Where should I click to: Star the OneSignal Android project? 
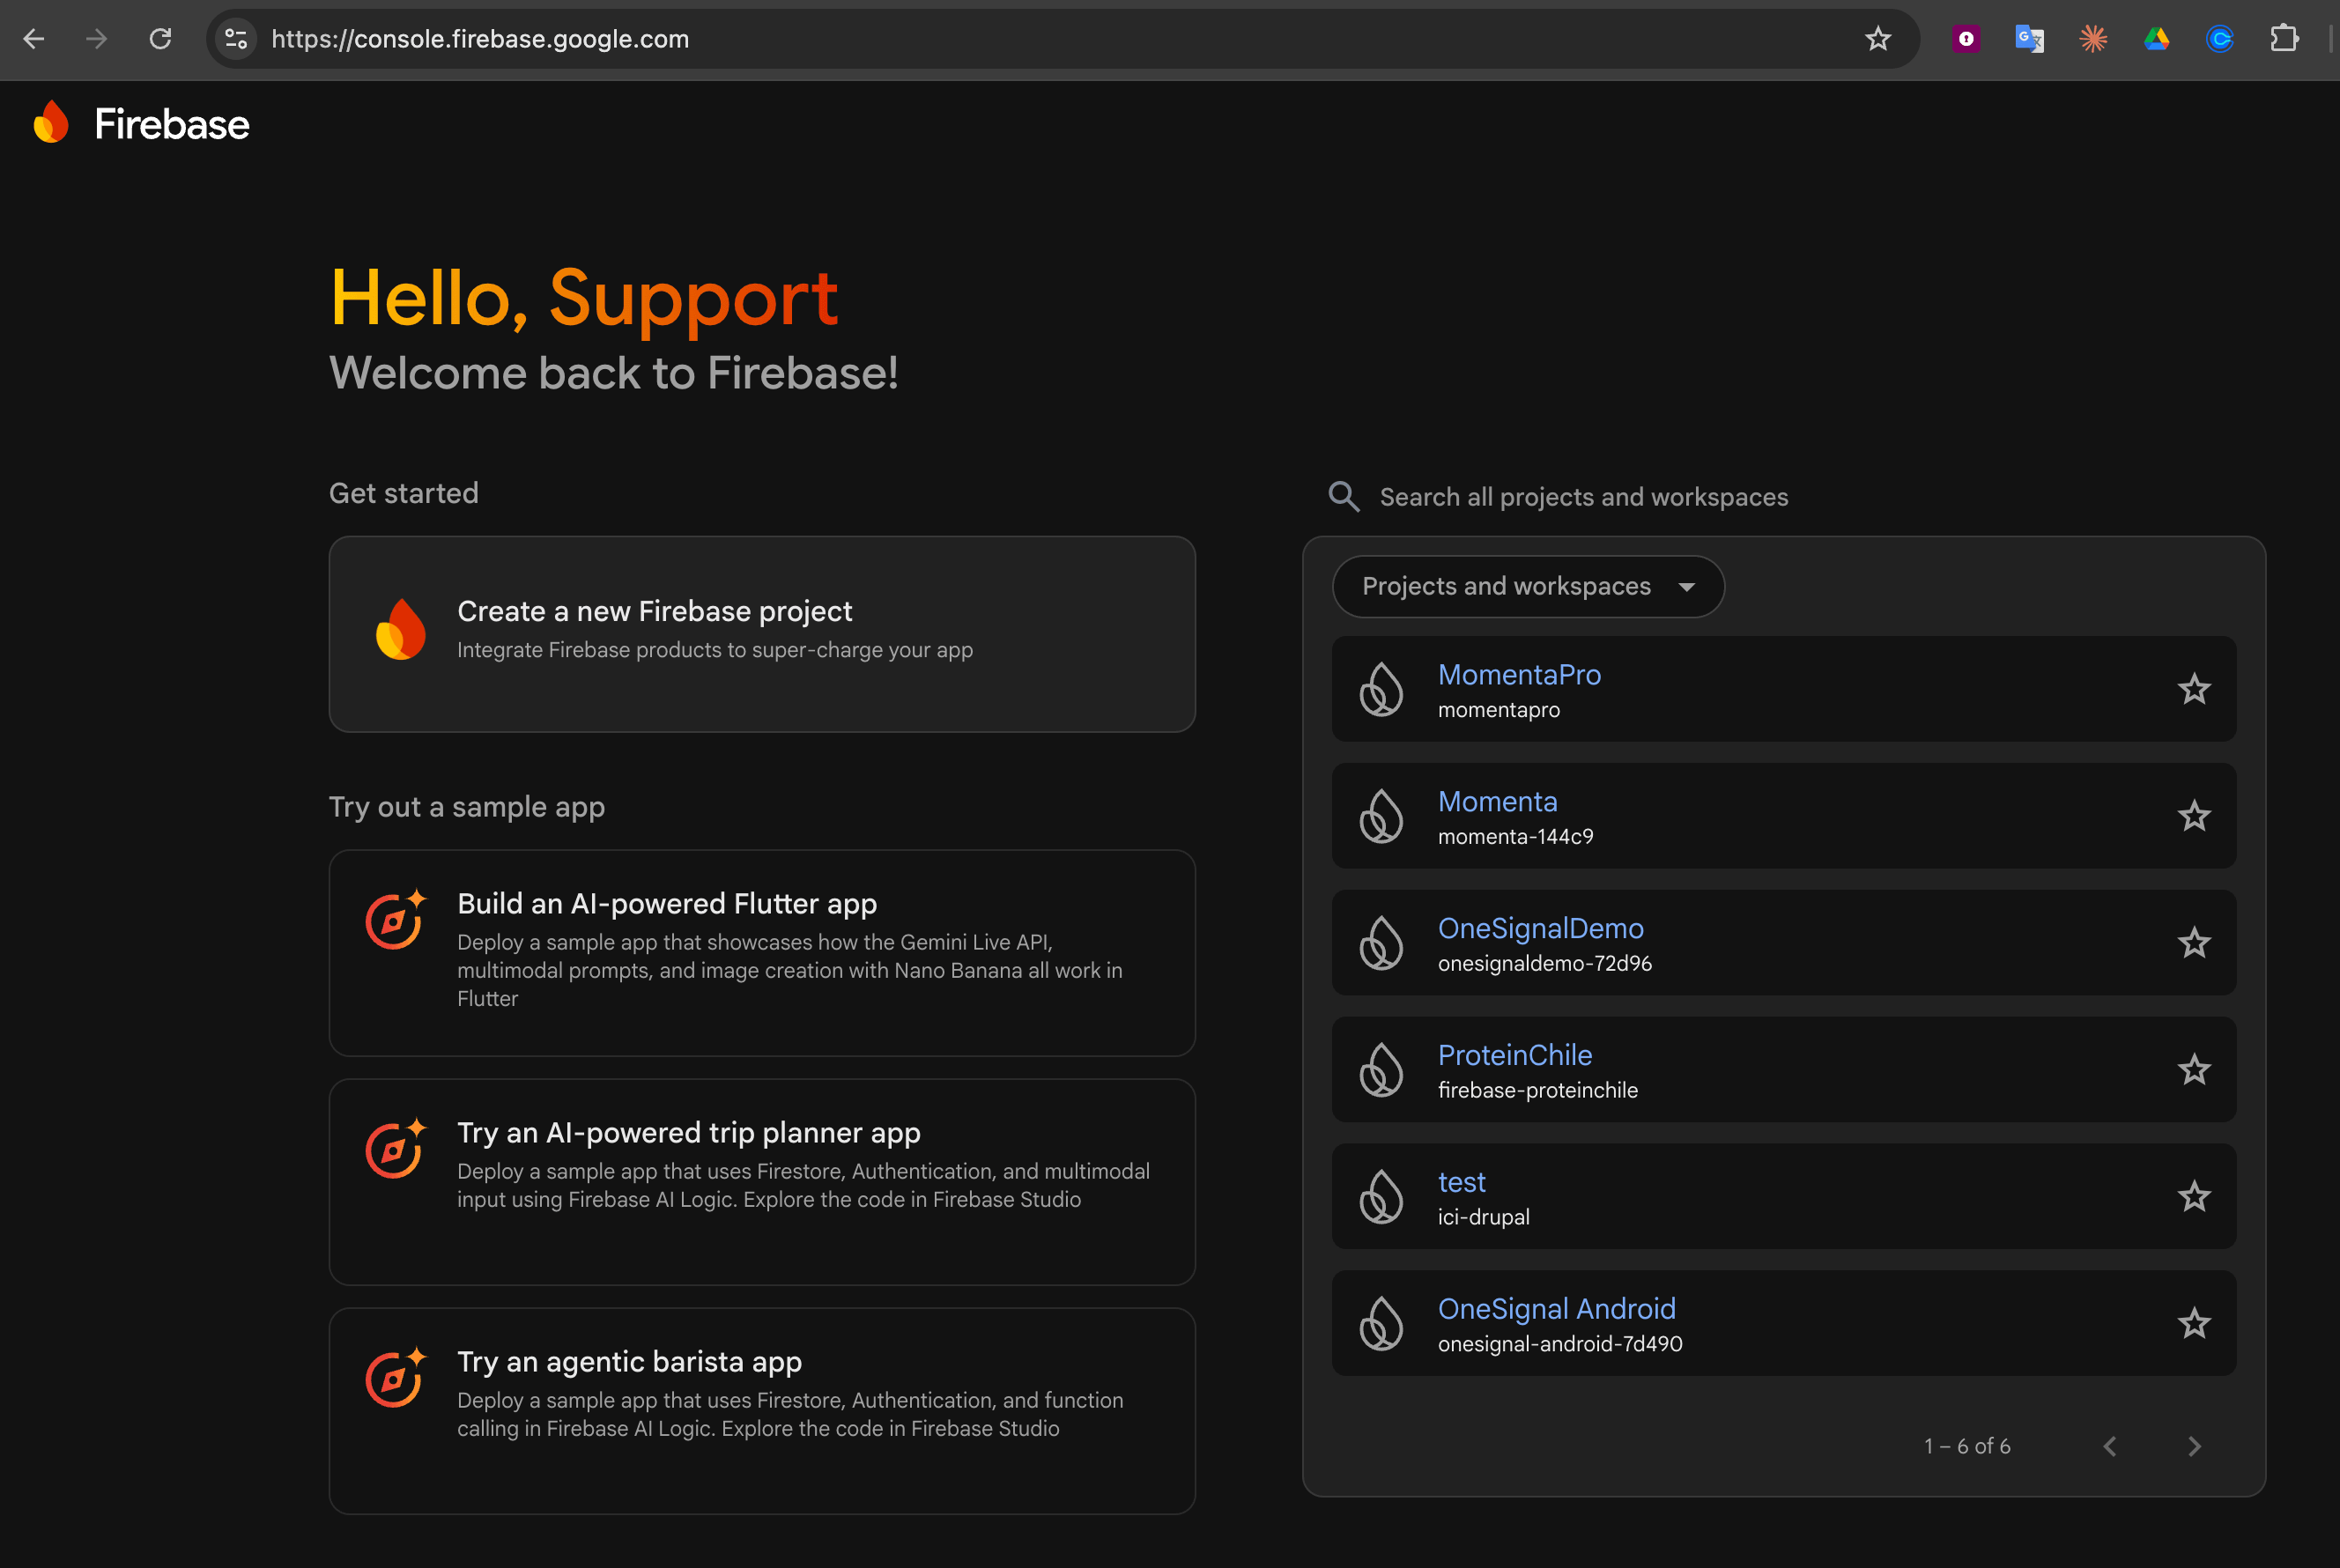[2194, 1324]
